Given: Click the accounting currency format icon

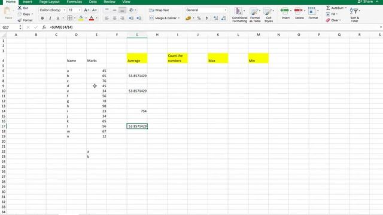Looking at the screenshot, I should (188, 18).
